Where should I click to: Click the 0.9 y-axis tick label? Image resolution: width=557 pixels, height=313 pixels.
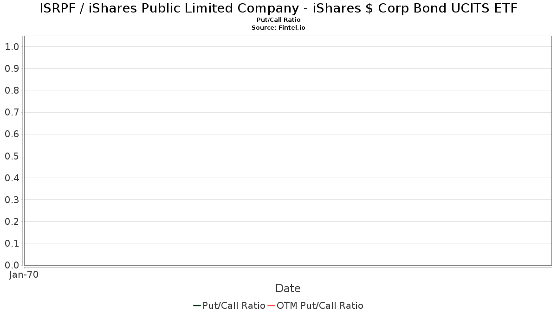12,69
